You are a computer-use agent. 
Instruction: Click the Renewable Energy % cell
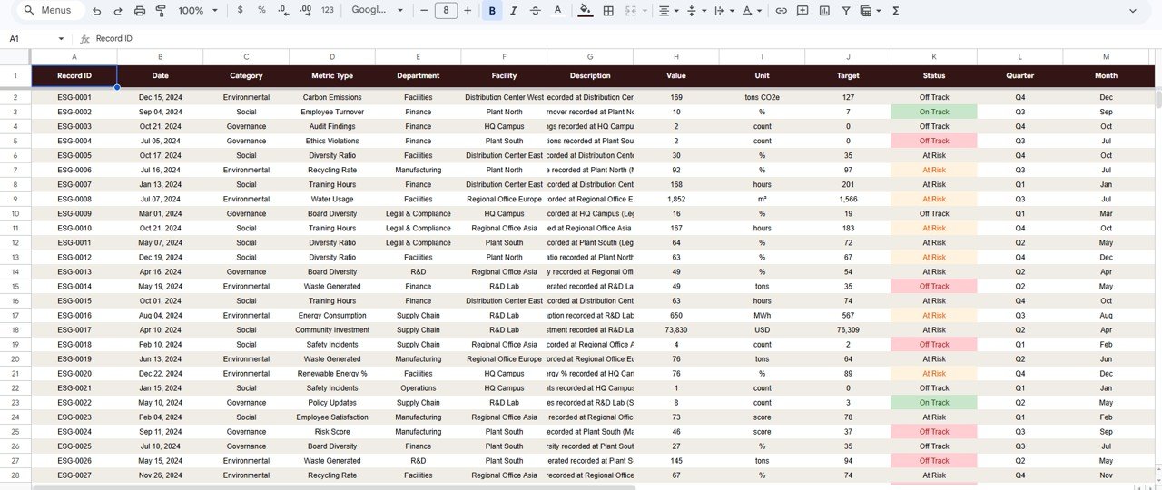click(332, 373)
